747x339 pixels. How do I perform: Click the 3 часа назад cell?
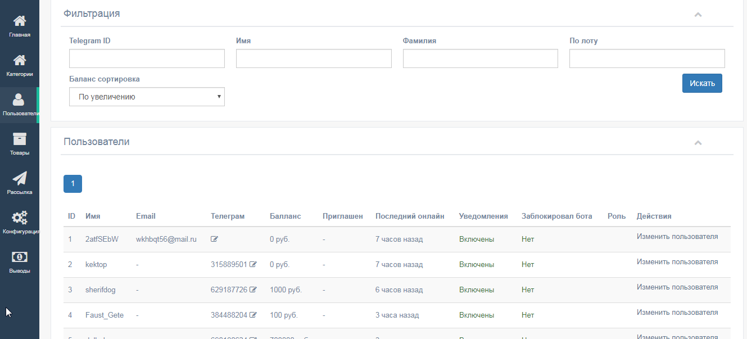pos(397,315)
